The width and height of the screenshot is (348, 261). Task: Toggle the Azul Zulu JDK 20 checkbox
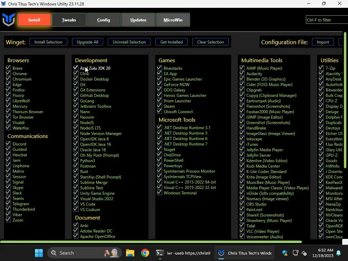coord(76,68)
